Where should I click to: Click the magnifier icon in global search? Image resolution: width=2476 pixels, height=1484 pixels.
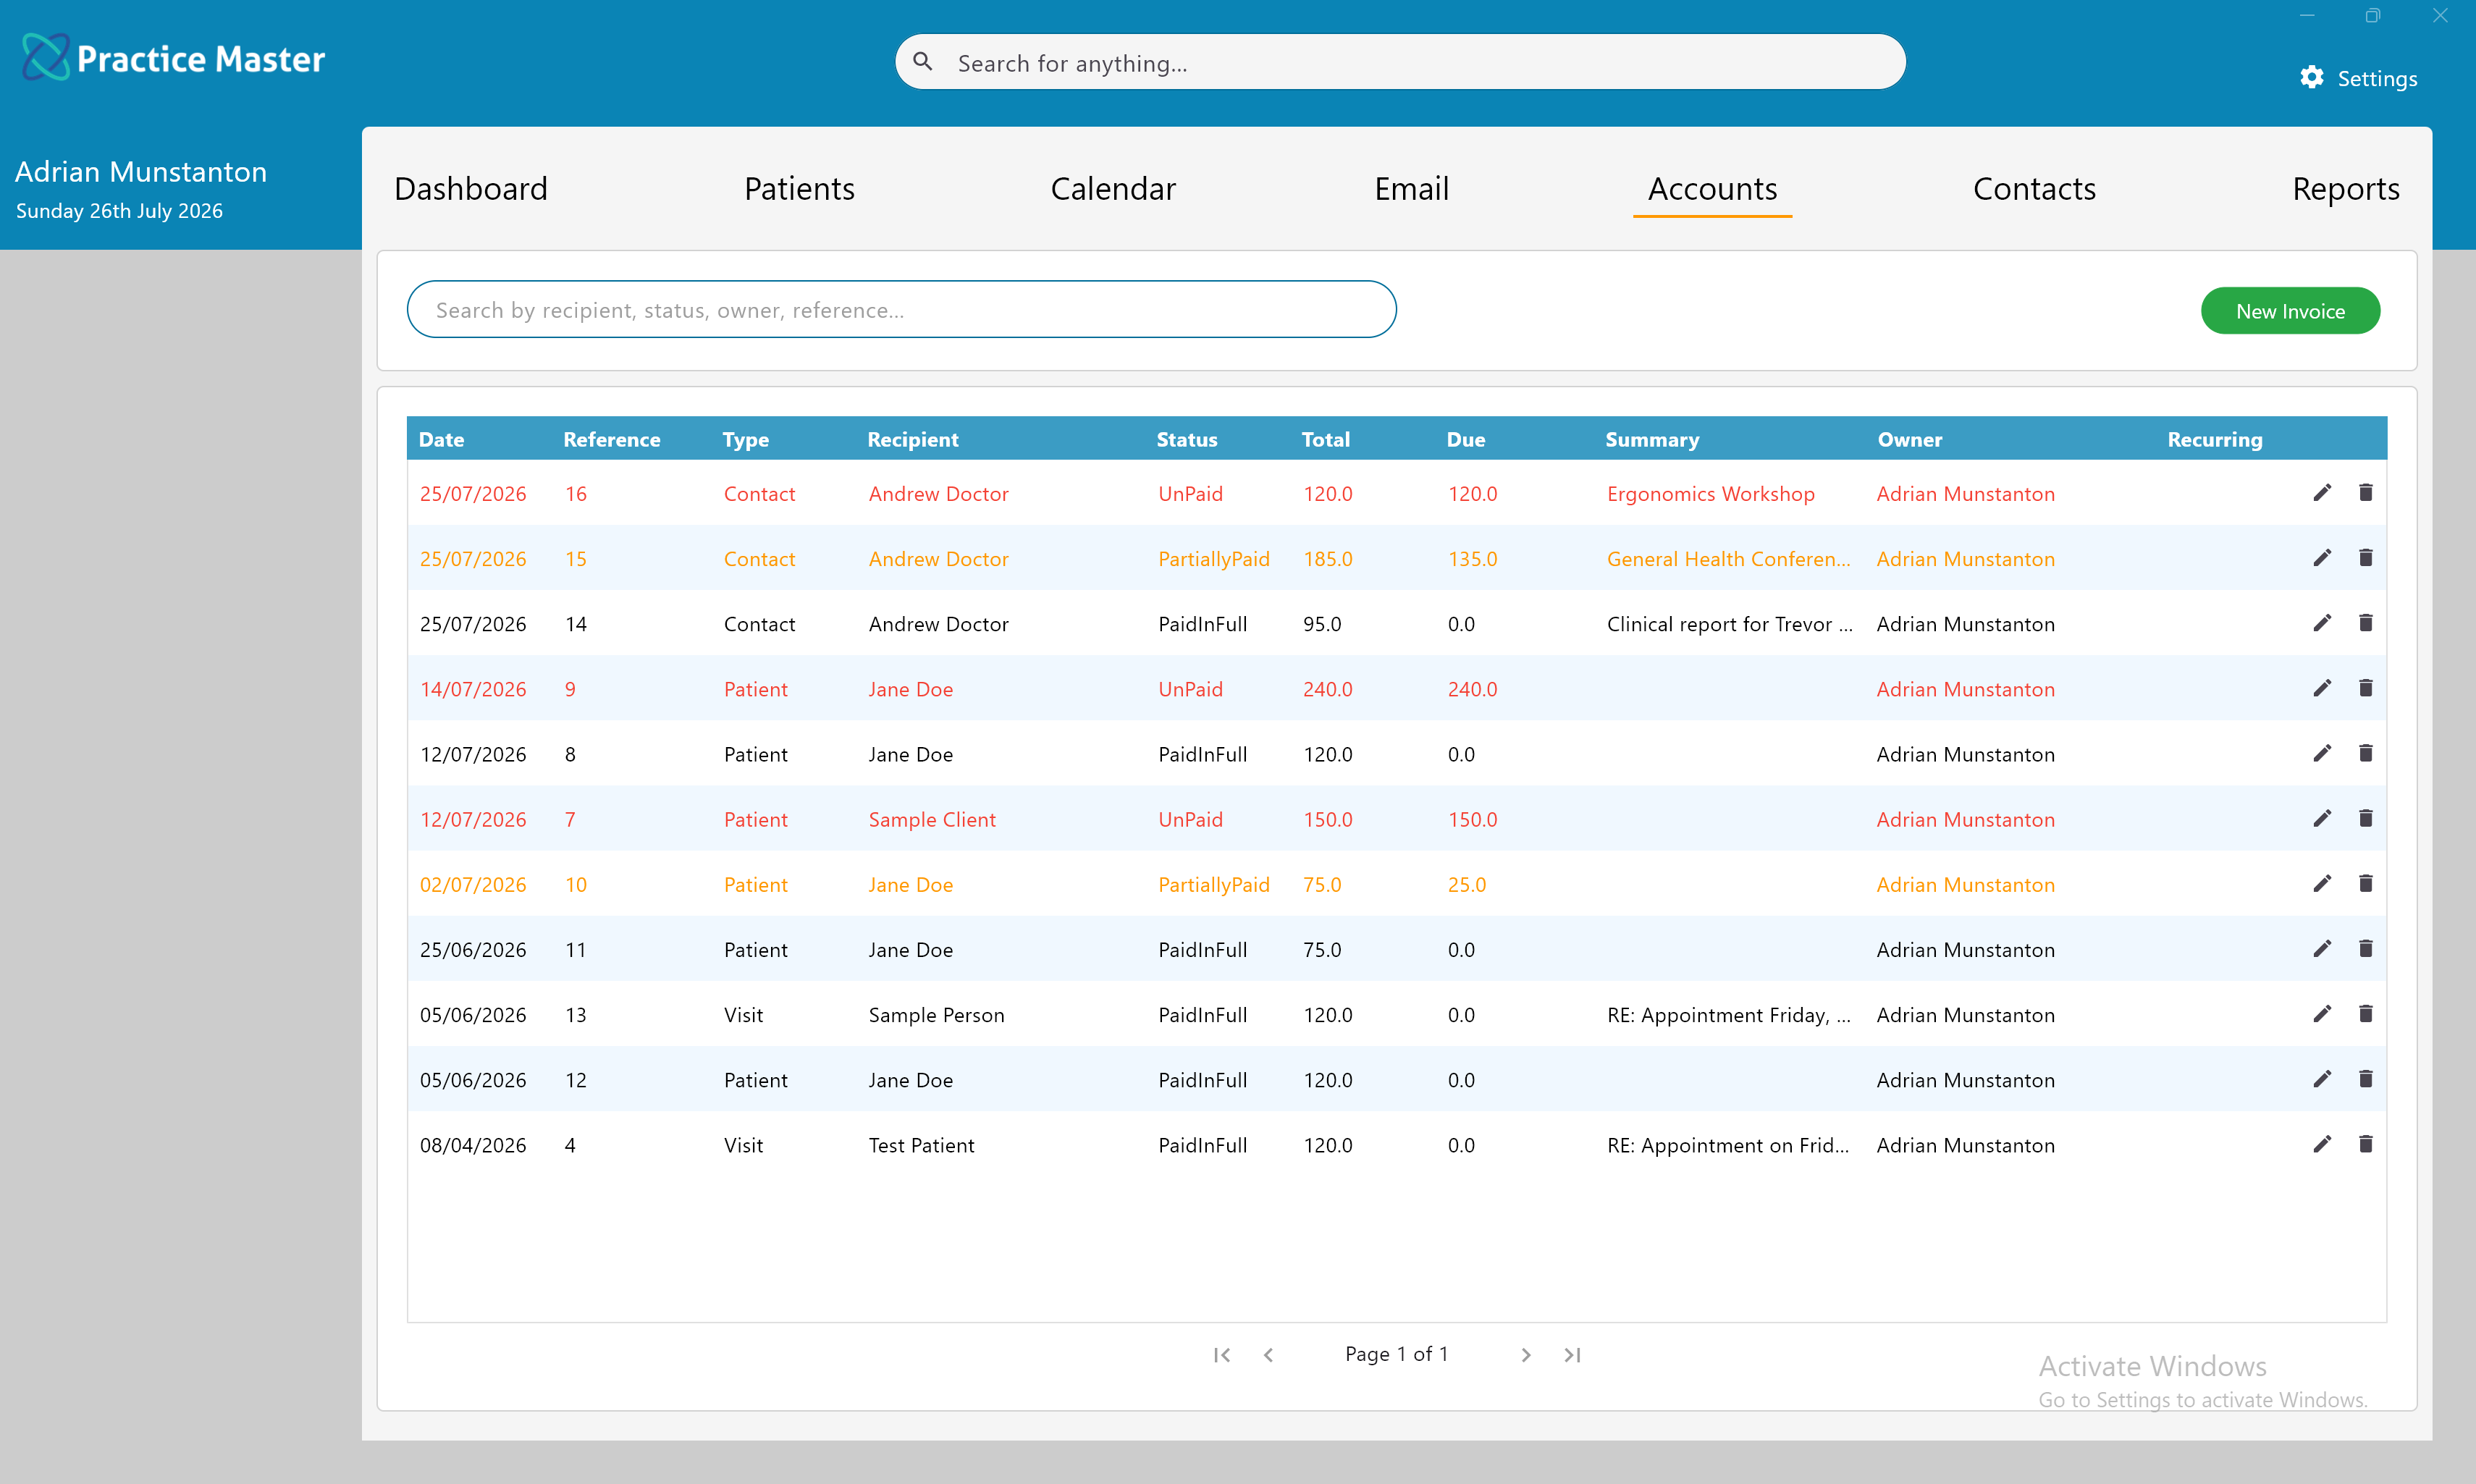pos(923,62)
